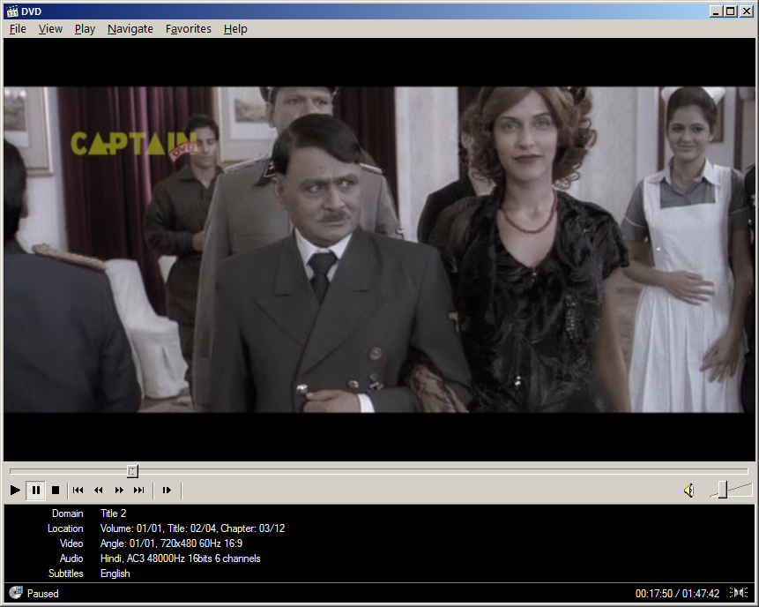Click the Audio info 'Hindi, AC3 48000Hz'
Image resolution: width=759 pixels, height=607 pixels.
(x=180, y=558)
